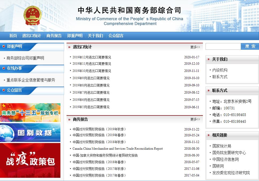Open the 国别数据 globe banner
This screenshot has width=259, height=181.
pyautogui.click(x=30, y=132)
